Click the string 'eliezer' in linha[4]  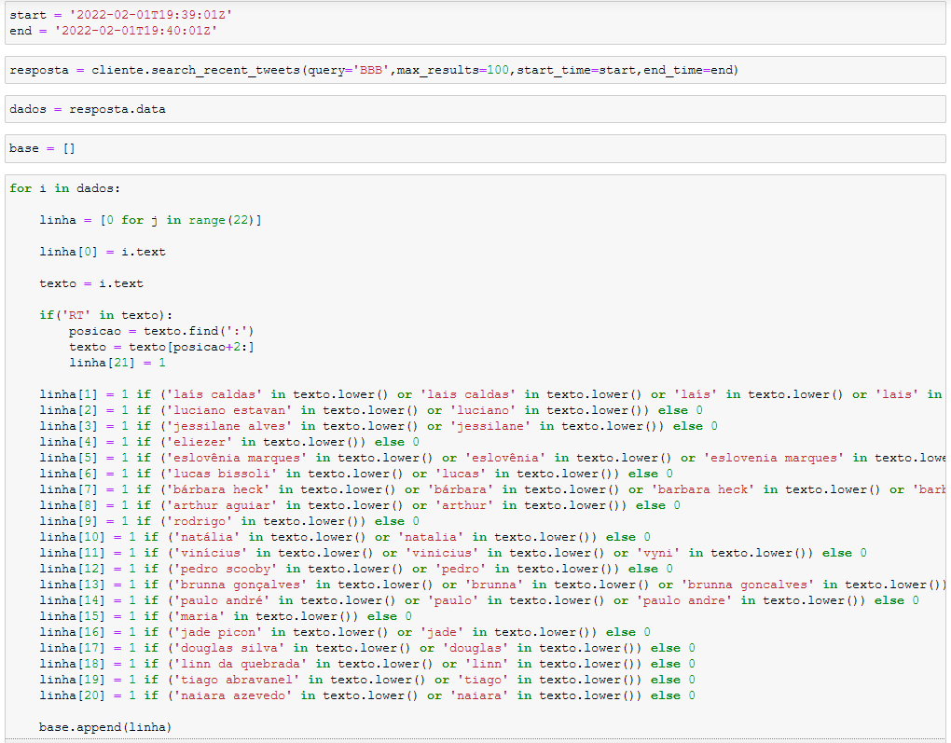(200, 442)
